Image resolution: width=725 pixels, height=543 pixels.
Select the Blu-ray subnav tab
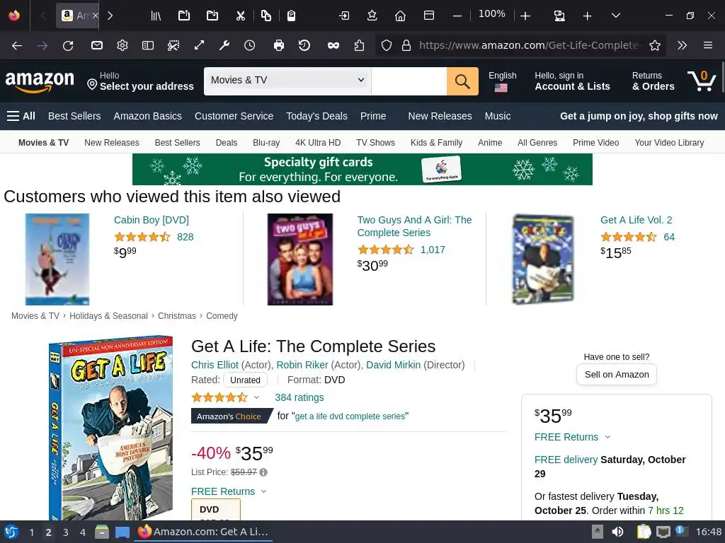click(266, 143)
